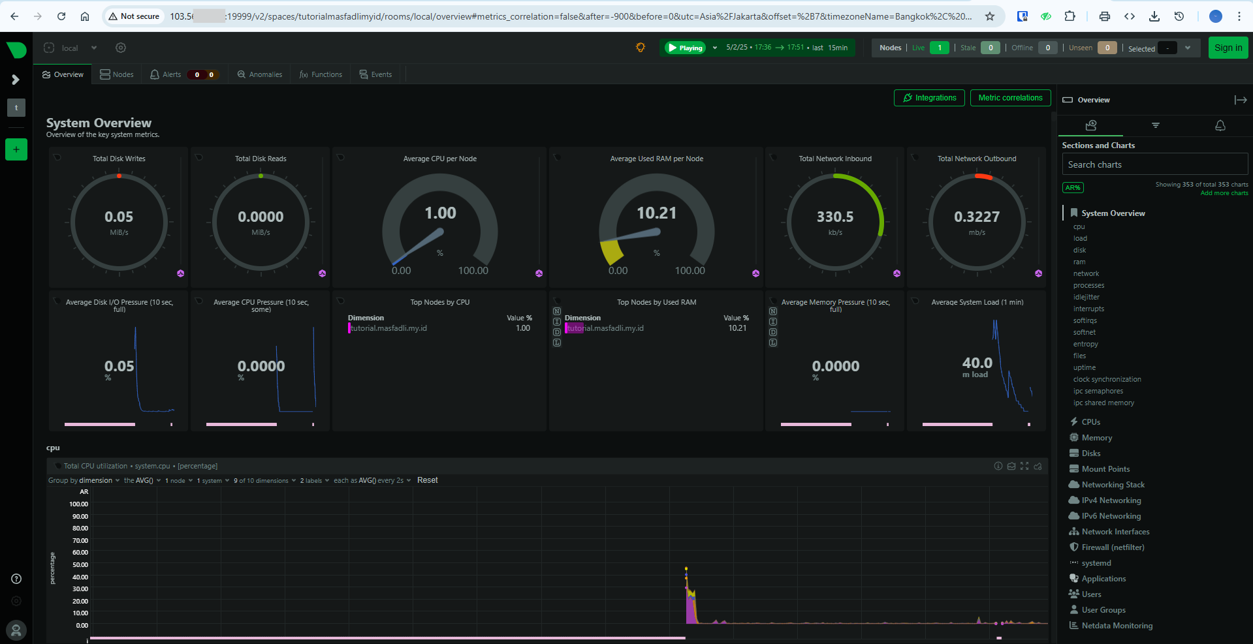
Task: Click tutorial.masfadli.my.id in Top Nodes by CPU
Action: click(x=389, y=328)
